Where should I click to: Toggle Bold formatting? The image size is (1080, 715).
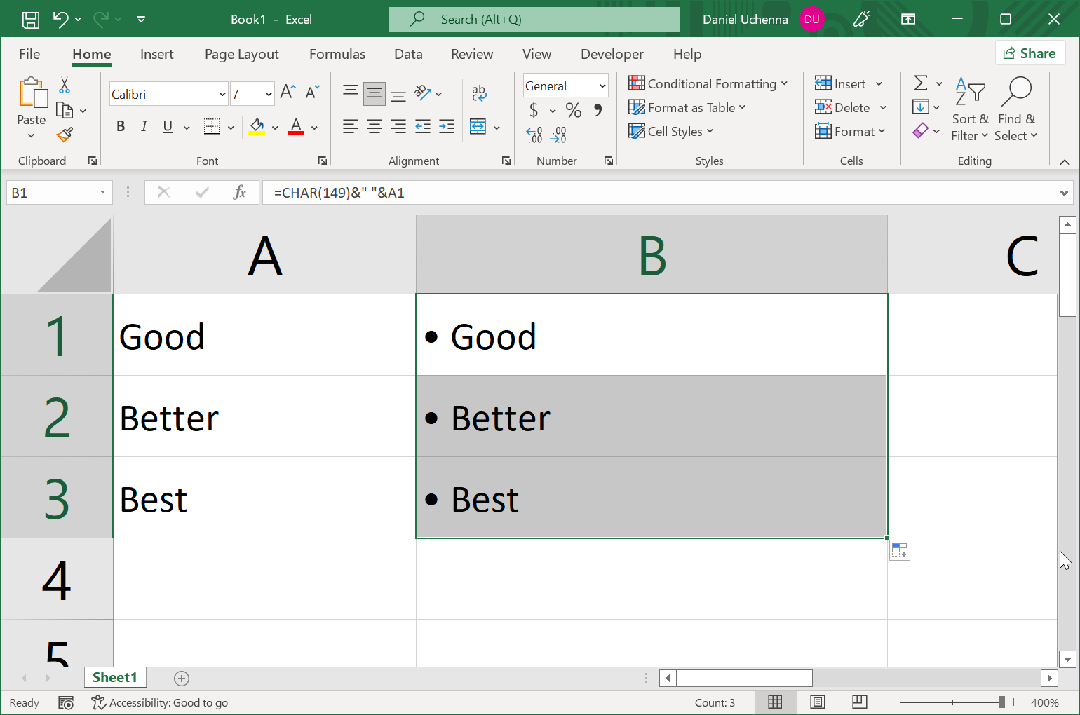point(121,126)
